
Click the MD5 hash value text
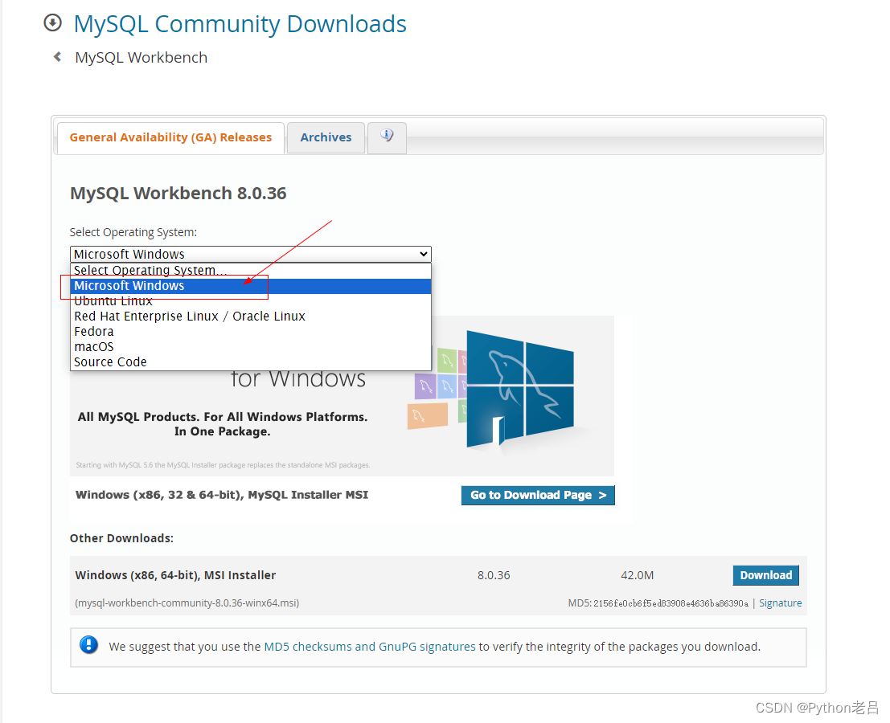click(671, 603)
